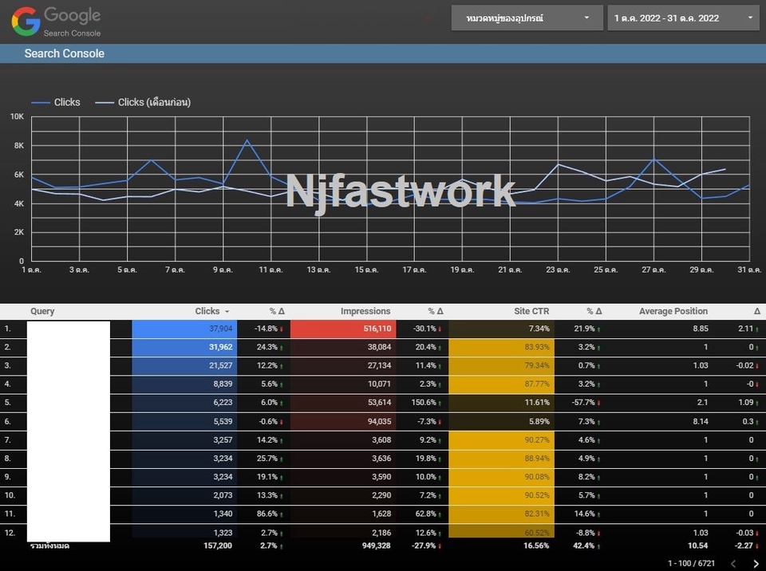Select clicks value 2,073

coord(223,495)
